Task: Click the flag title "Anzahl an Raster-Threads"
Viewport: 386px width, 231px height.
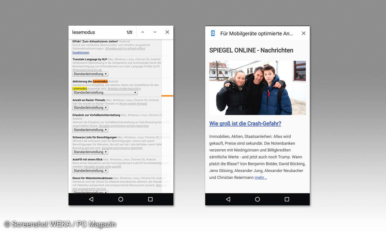Action: tap(89, 100)
